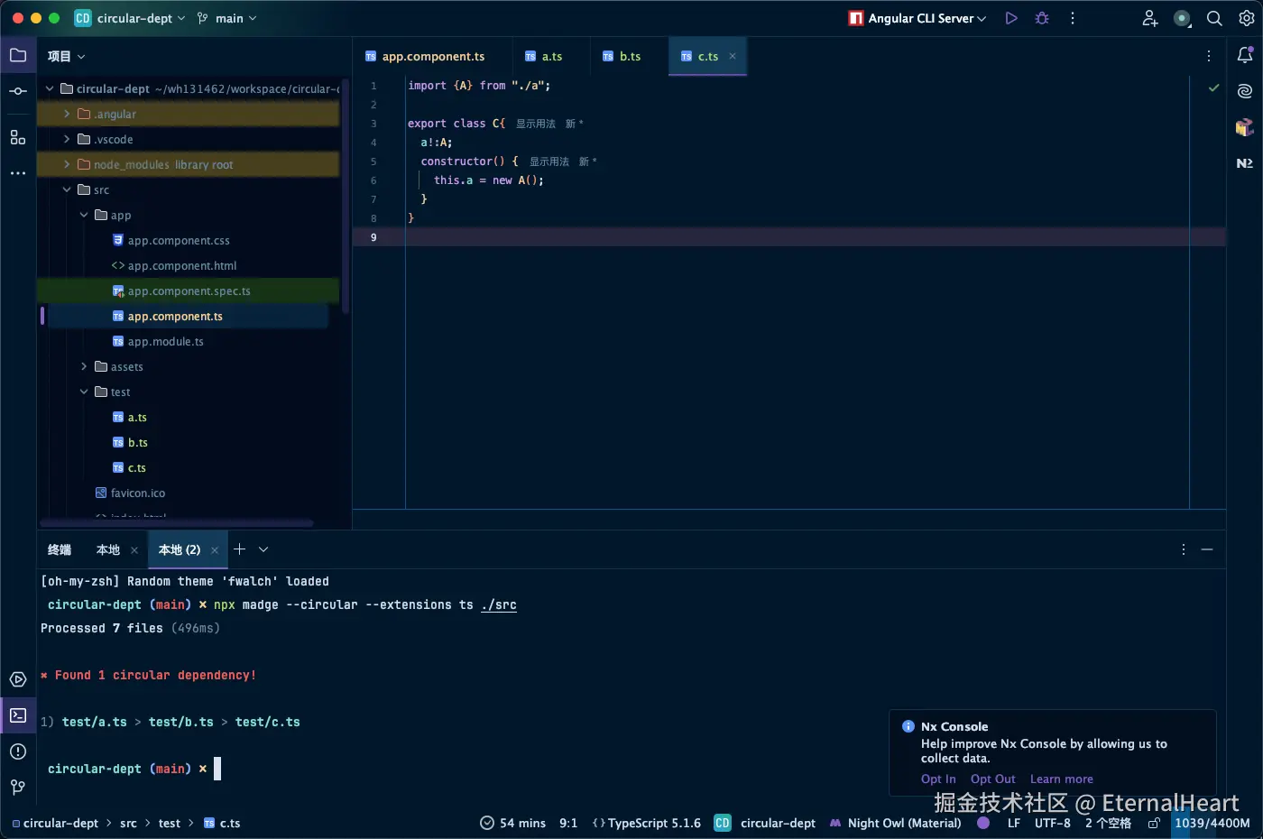Open the Structure tool window icon

tap(18, 137)
